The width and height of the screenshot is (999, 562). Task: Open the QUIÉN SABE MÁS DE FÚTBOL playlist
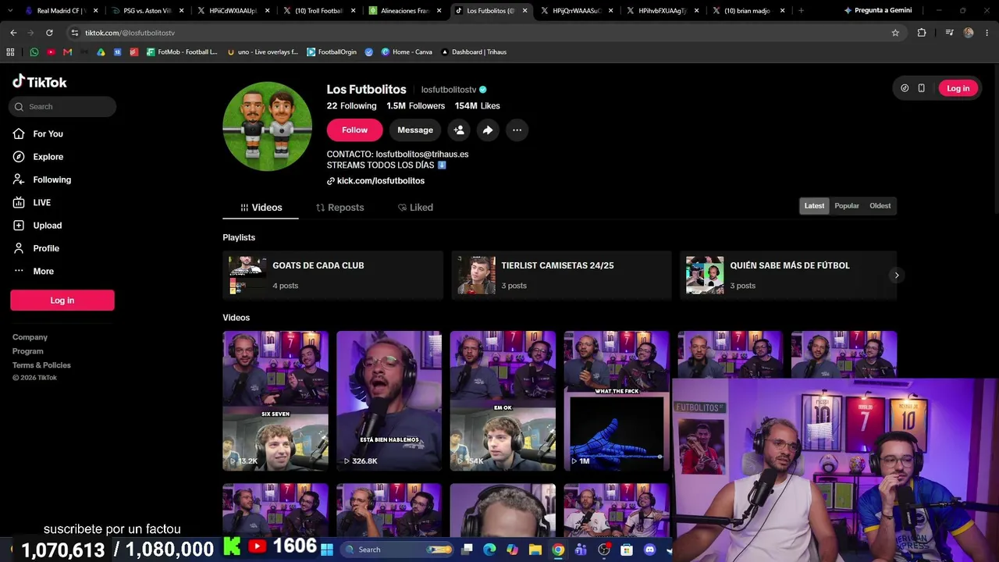pos(788,276)
